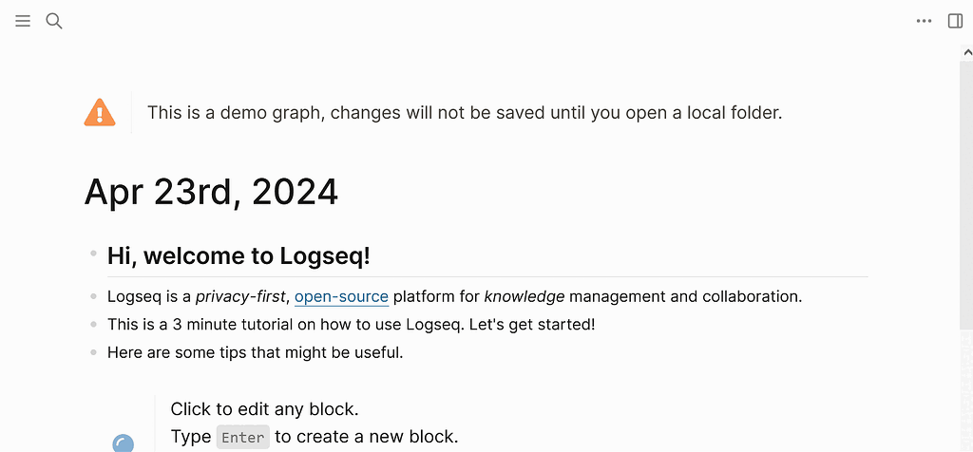Edit the 'Hi, welcome to Logseq!' heading
This screenshot has height=452, width=973.
[238, 255]
